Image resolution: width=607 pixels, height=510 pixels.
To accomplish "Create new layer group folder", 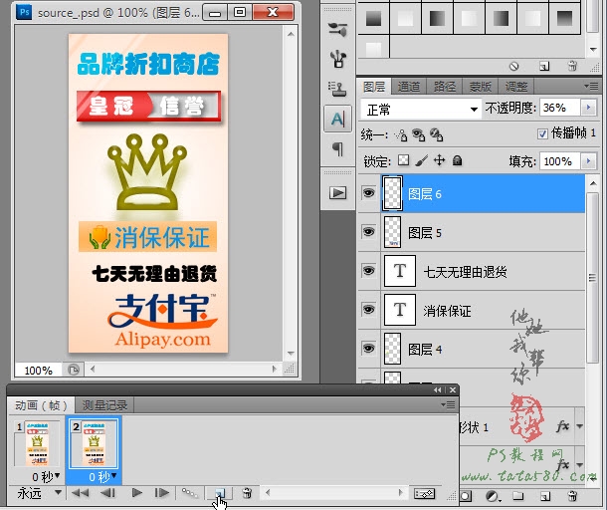I will 518,496.
